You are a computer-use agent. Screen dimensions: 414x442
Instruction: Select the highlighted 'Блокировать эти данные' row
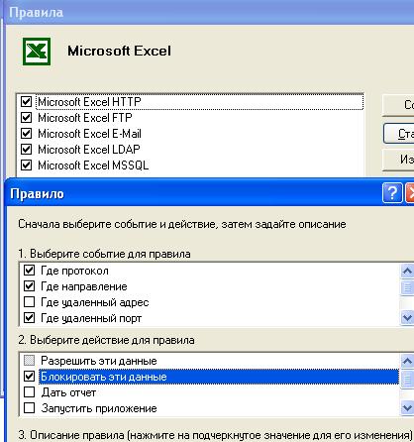pyautogui.click(x=219, y=377)
